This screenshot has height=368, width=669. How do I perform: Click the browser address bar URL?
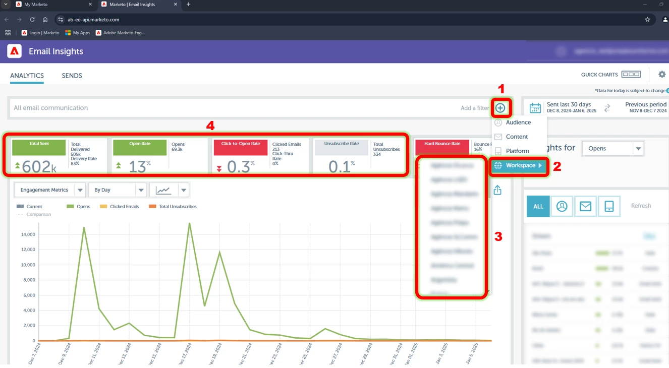pos(93,20)
